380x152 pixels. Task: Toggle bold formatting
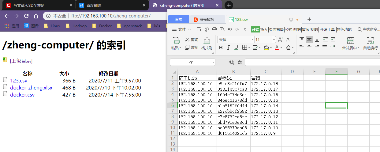point(221,47)
